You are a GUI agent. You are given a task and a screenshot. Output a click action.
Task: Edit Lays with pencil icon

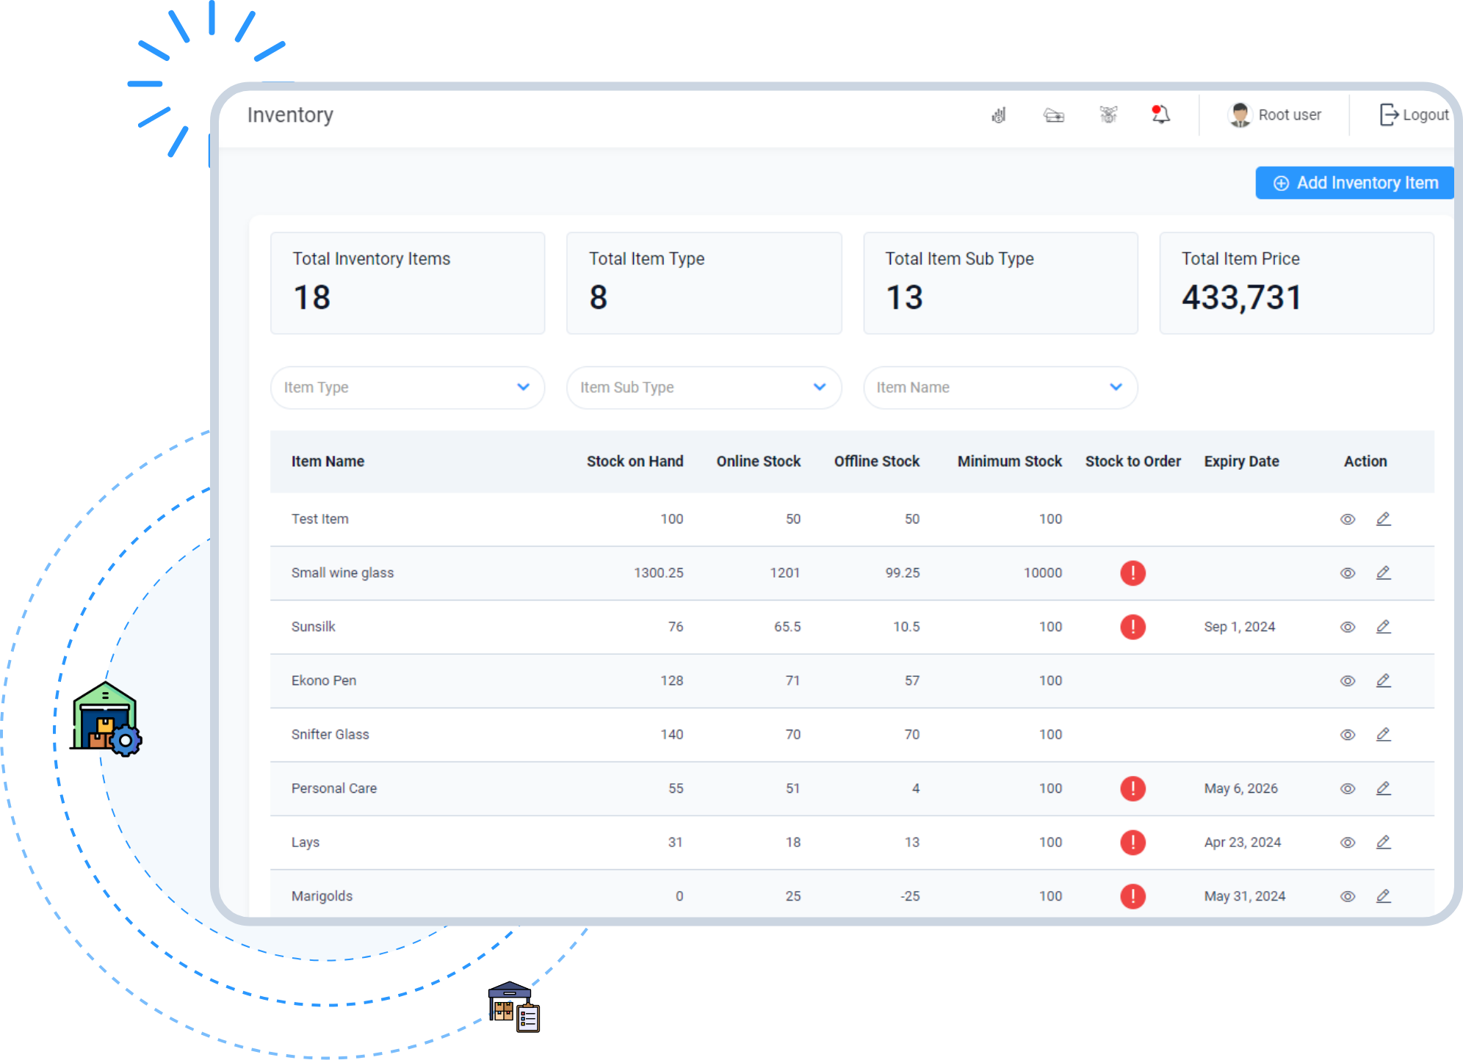click(x=1384, y=842)
